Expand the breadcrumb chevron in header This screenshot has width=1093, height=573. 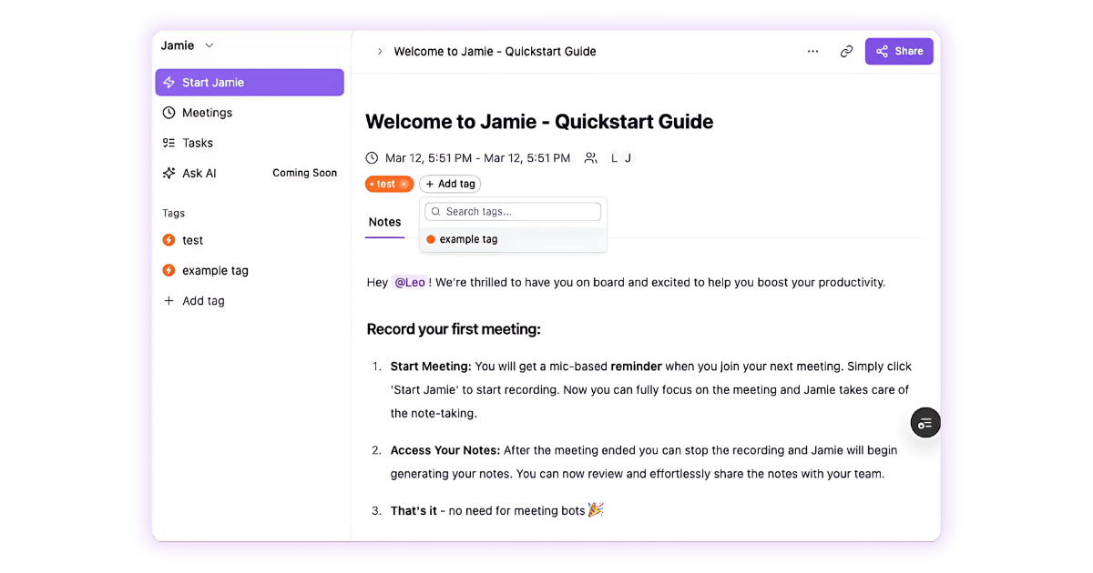[380, 52]
